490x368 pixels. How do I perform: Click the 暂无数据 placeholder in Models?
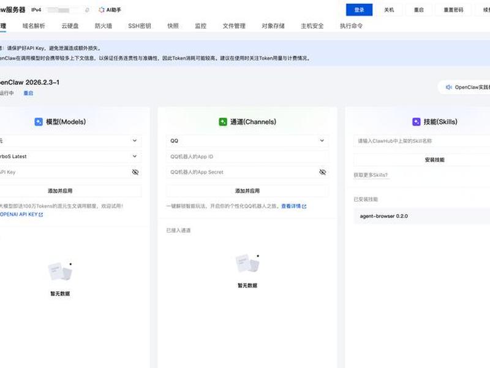pos(60,294)
